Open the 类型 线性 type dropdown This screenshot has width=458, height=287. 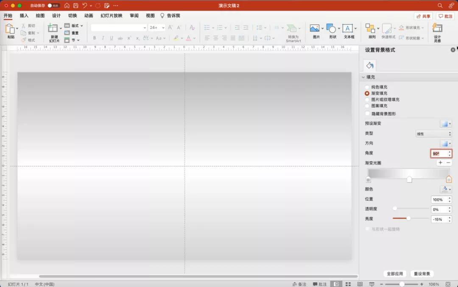434,134
